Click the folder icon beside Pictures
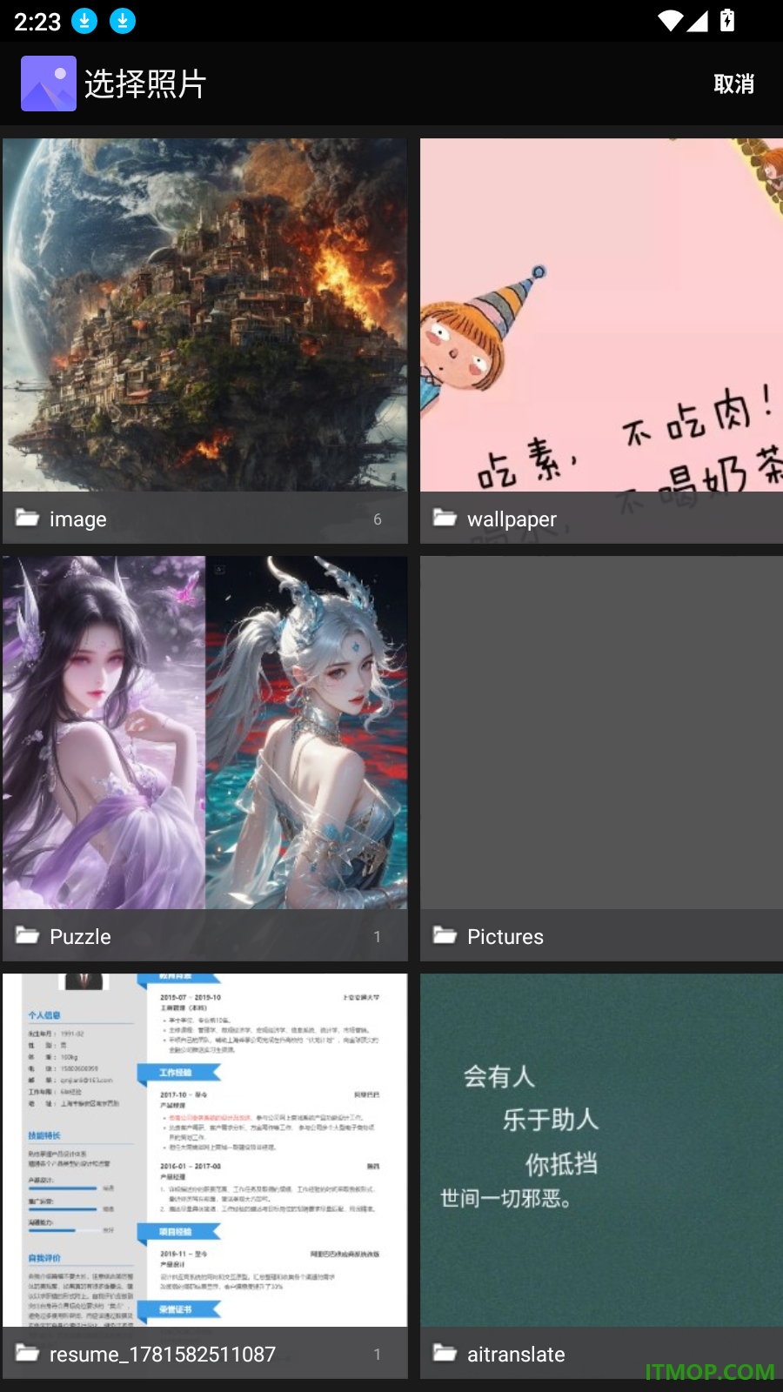This screenshot has height=1392, width=783. point(445,935)
